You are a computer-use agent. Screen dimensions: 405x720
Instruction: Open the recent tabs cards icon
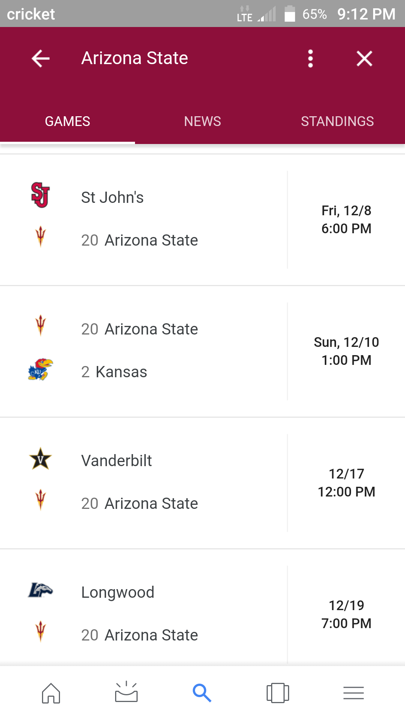pyautogui.click(x=278, y=693)
